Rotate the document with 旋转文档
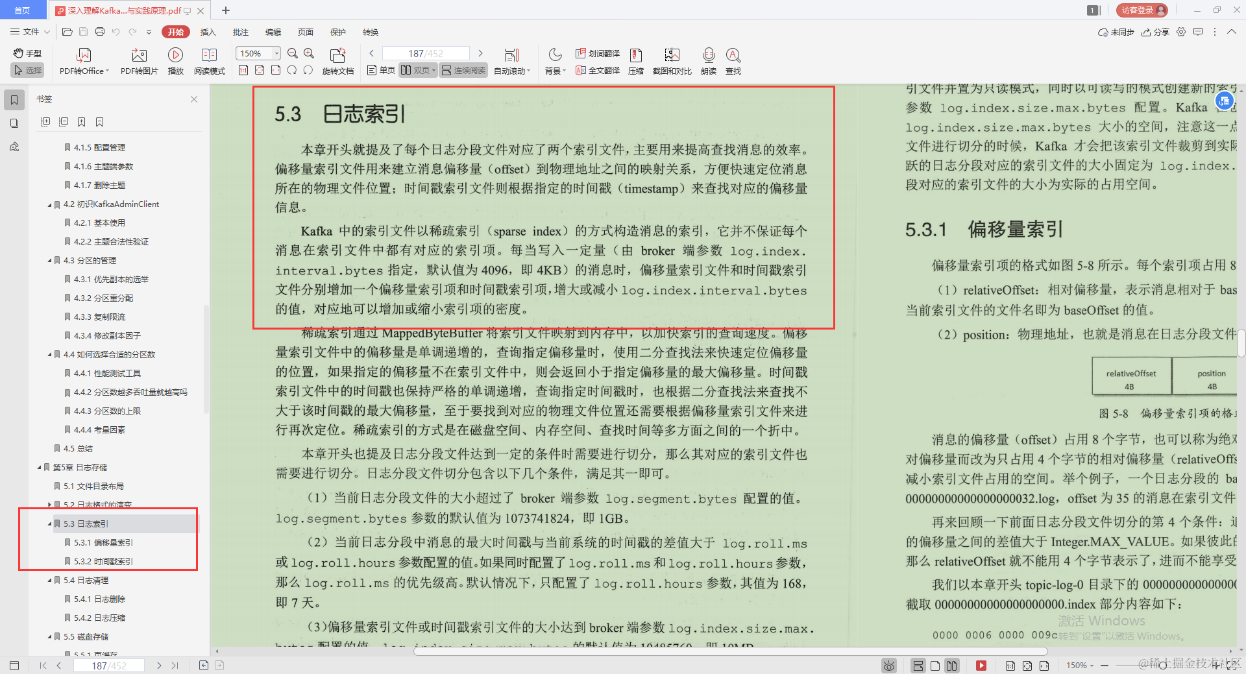1246x674 pixels. (337, 60)
